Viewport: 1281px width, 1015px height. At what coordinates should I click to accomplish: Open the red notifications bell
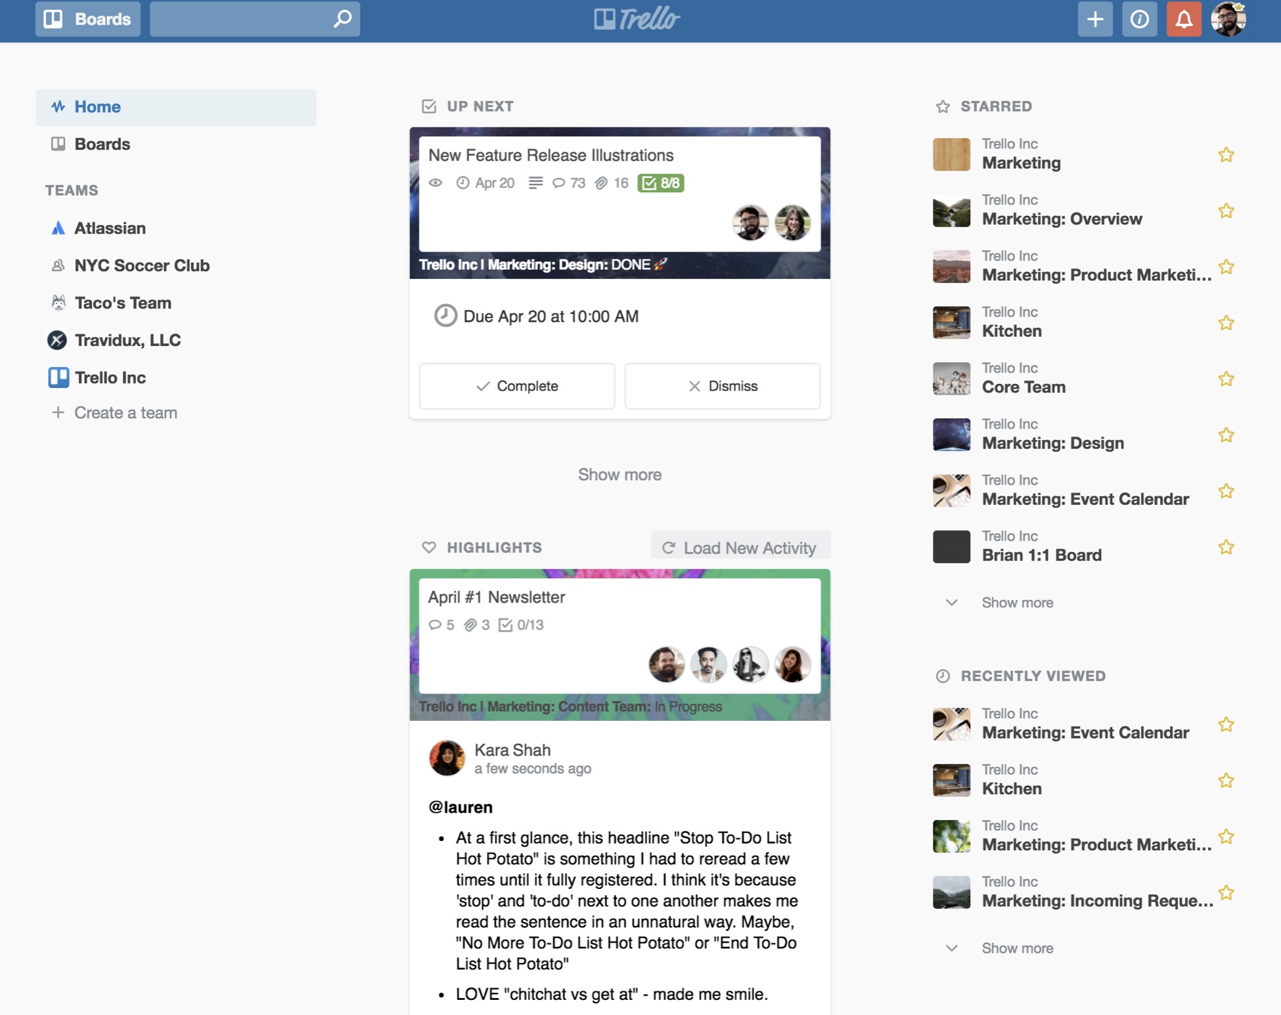click(x=1183, y=19)
